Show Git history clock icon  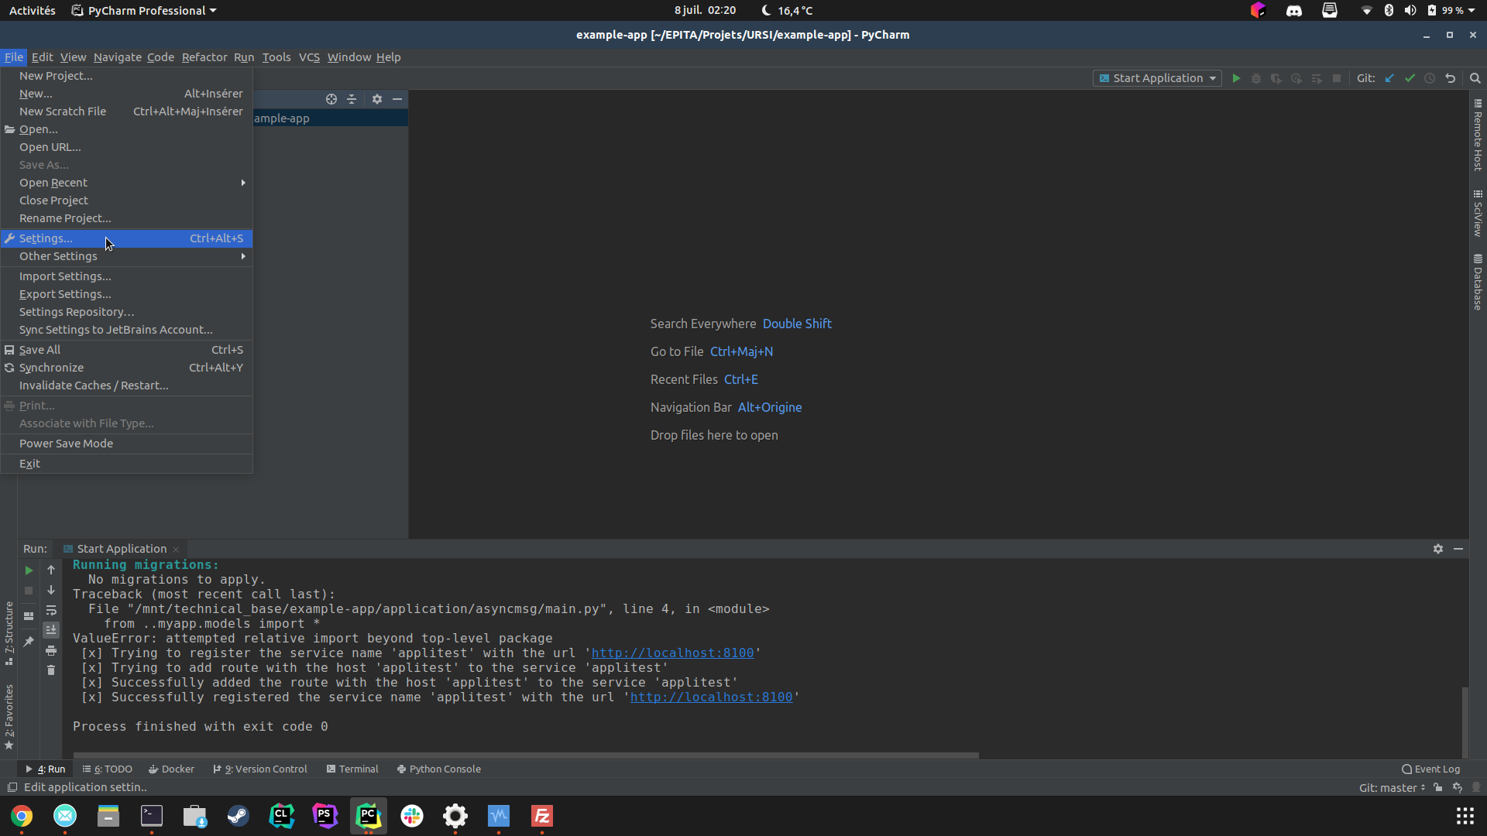(x=1430, y=78)
